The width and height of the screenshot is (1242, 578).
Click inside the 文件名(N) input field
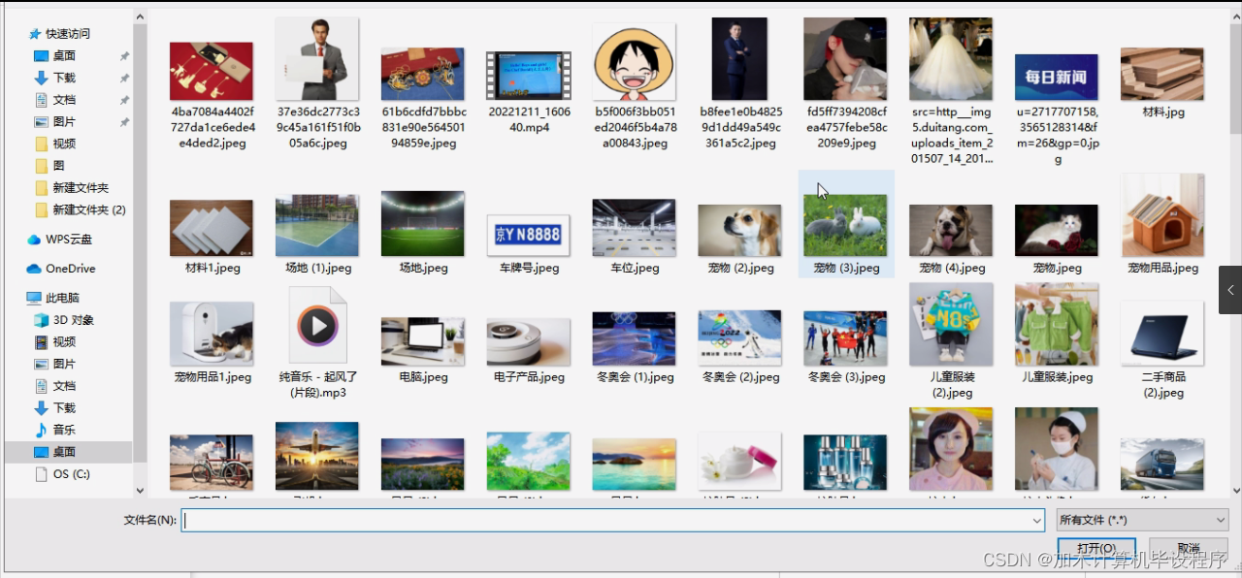pos(582,521)
